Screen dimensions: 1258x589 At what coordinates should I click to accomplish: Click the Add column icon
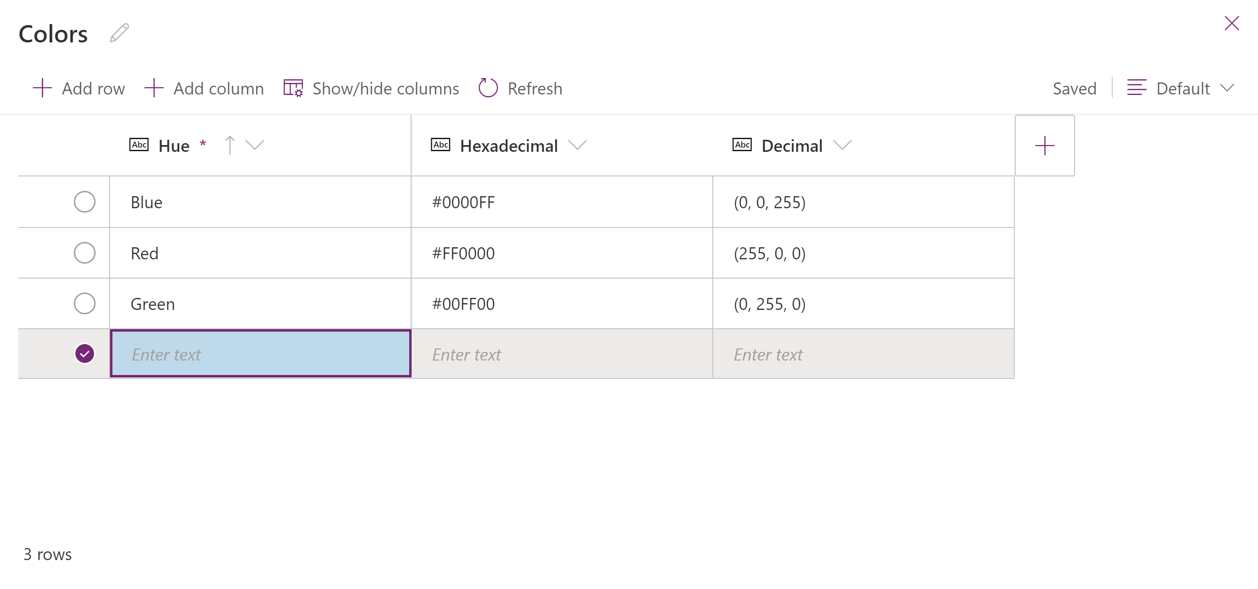(x=154, y=87)
